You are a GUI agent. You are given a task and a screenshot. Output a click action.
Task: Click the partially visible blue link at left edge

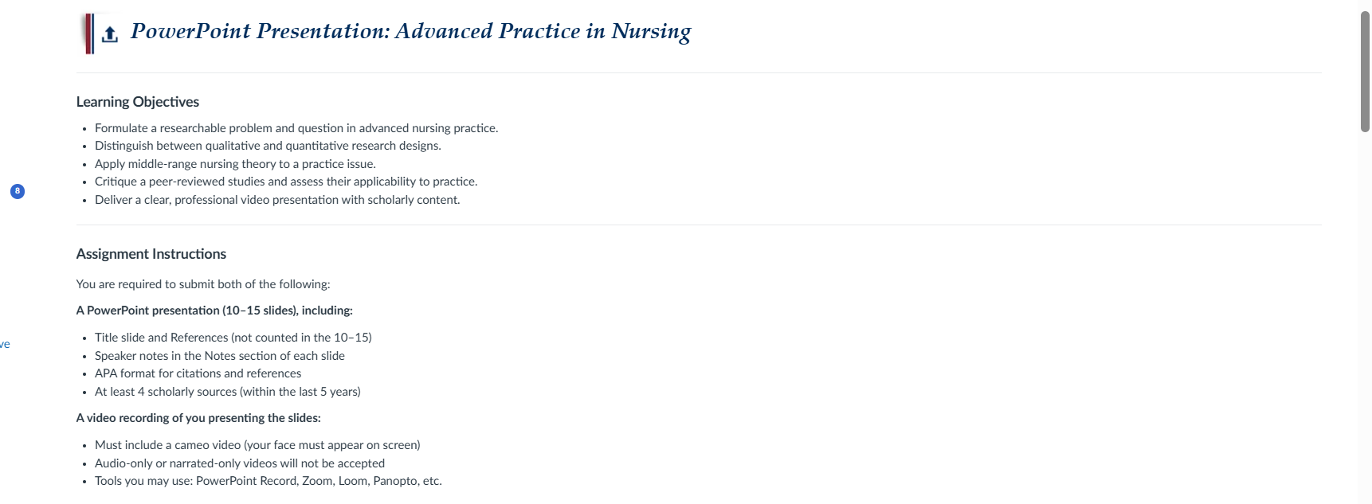[x=5, y=344]
